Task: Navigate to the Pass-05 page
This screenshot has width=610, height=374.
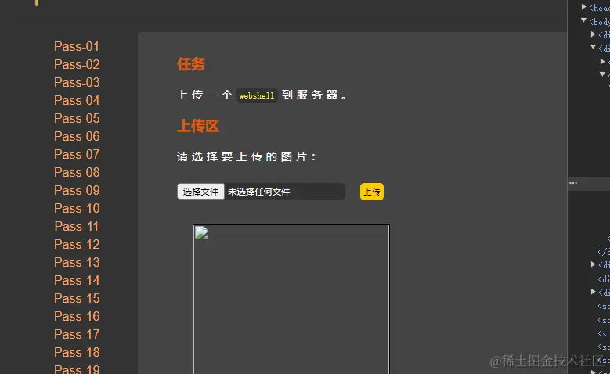Action: tap(77, 118)
